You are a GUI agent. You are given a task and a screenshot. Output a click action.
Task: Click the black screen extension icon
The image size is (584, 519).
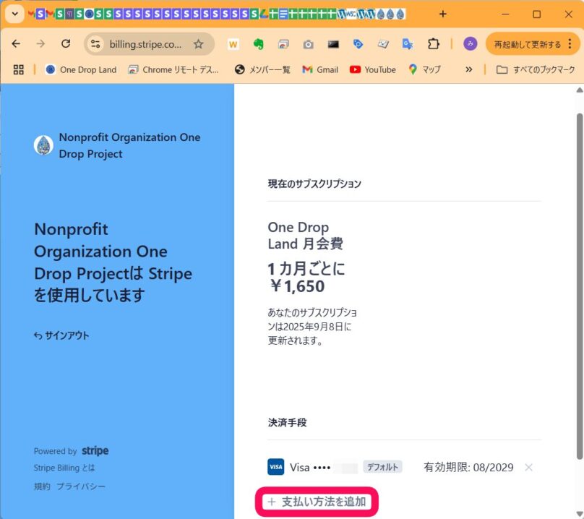(333, 44)
